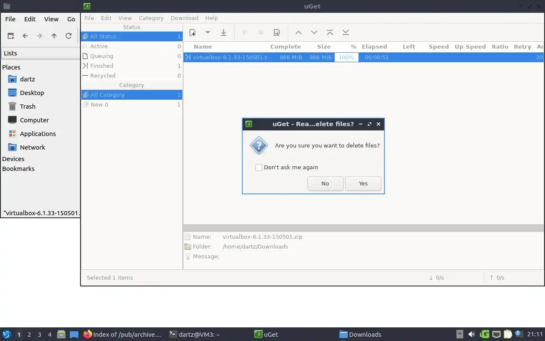Click the 100% progress bar cell
This screenshot has height=341, width=545.
[x=346, y=57]
